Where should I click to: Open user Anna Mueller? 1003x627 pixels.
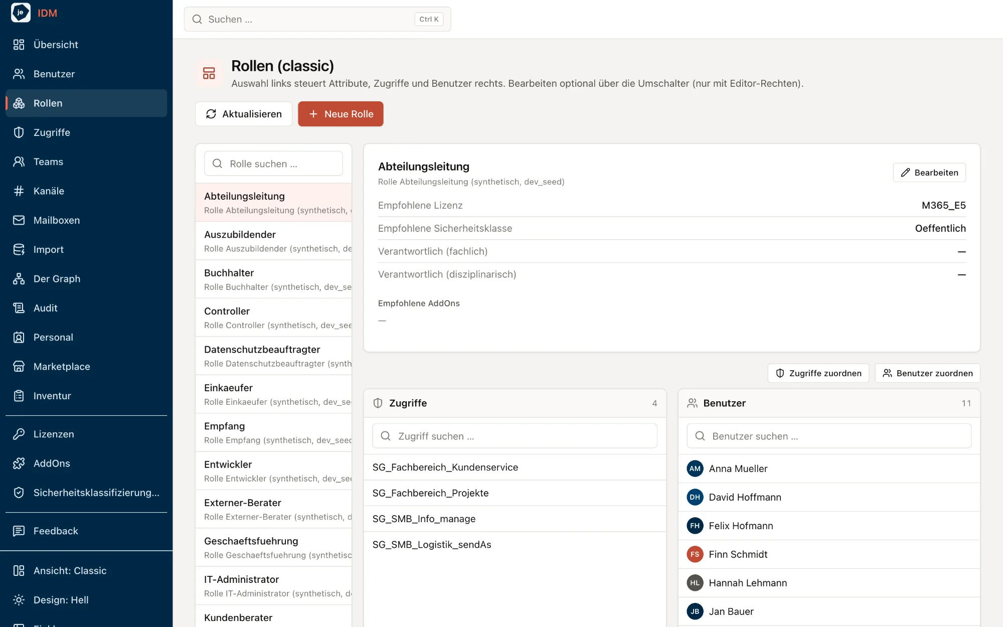tap(829, 468)
